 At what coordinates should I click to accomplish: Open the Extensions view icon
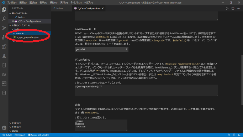point(4,47)
